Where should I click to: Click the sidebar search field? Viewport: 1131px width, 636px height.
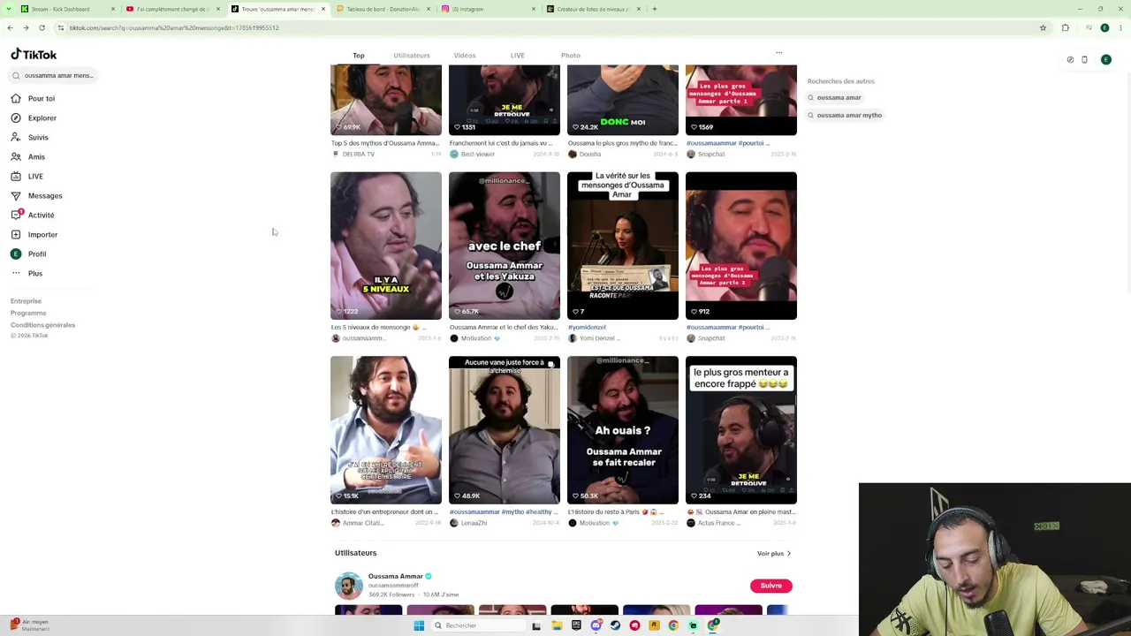coord(53,75)
